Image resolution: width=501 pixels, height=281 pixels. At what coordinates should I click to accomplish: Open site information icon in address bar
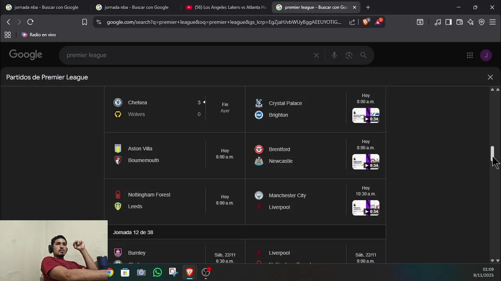click(x=98, y=22)
